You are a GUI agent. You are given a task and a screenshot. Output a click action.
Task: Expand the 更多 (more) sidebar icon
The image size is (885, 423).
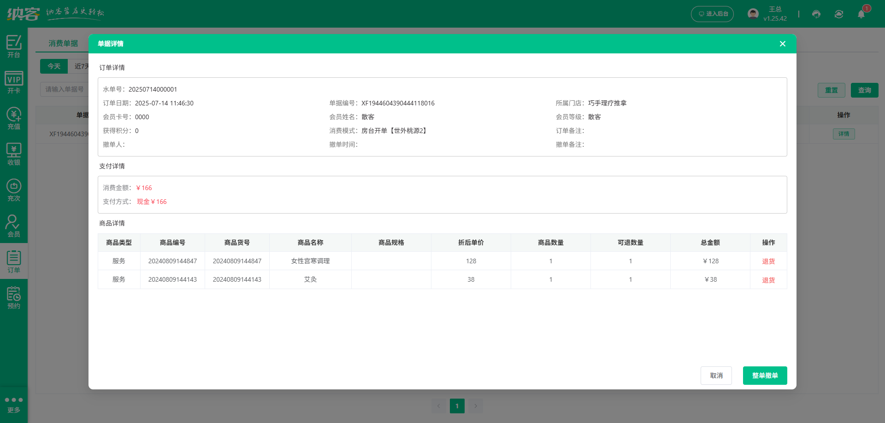pos(14,404)
